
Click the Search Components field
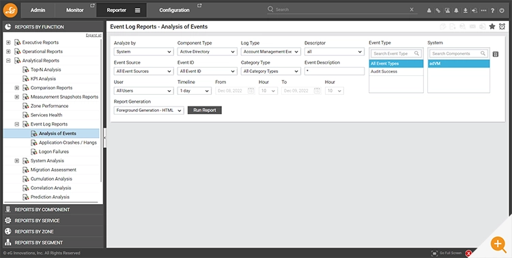(x=459, y=53)
